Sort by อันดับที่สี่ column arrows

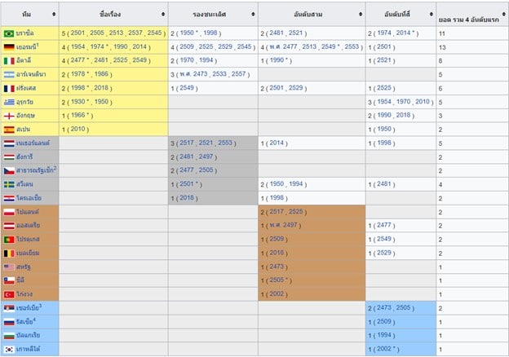click(x=431, y=14)
